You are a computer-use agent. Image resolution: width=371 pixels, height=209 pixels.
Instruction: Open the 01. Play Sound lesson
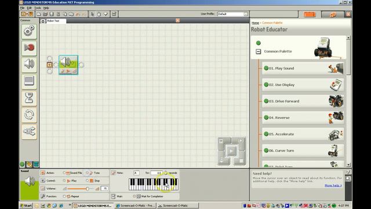click(303, 69)
